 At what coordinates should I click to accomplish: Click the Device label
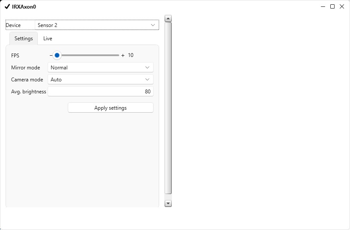coord(13,25)
